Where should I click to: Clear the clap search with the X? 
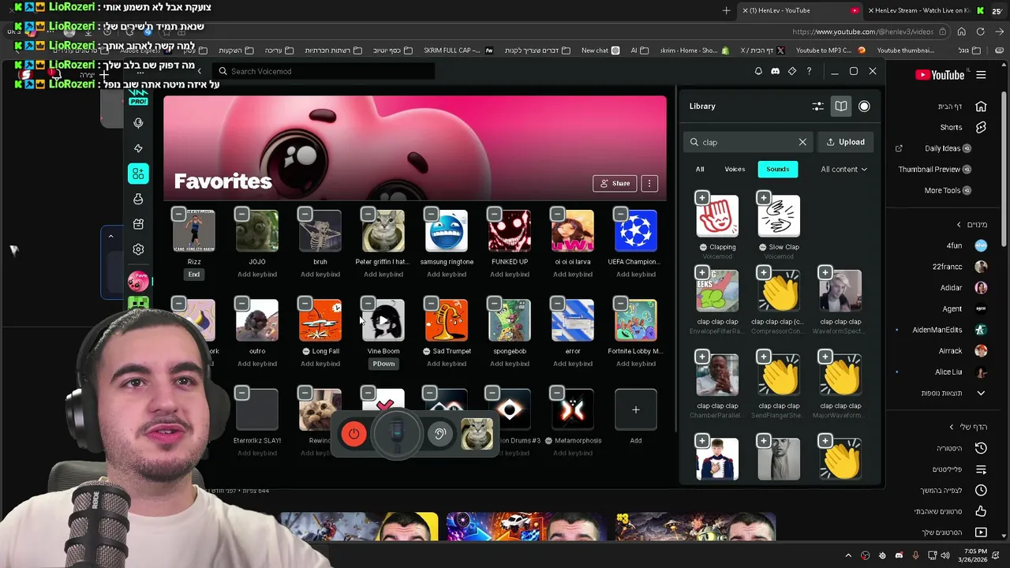click(802, 142)
